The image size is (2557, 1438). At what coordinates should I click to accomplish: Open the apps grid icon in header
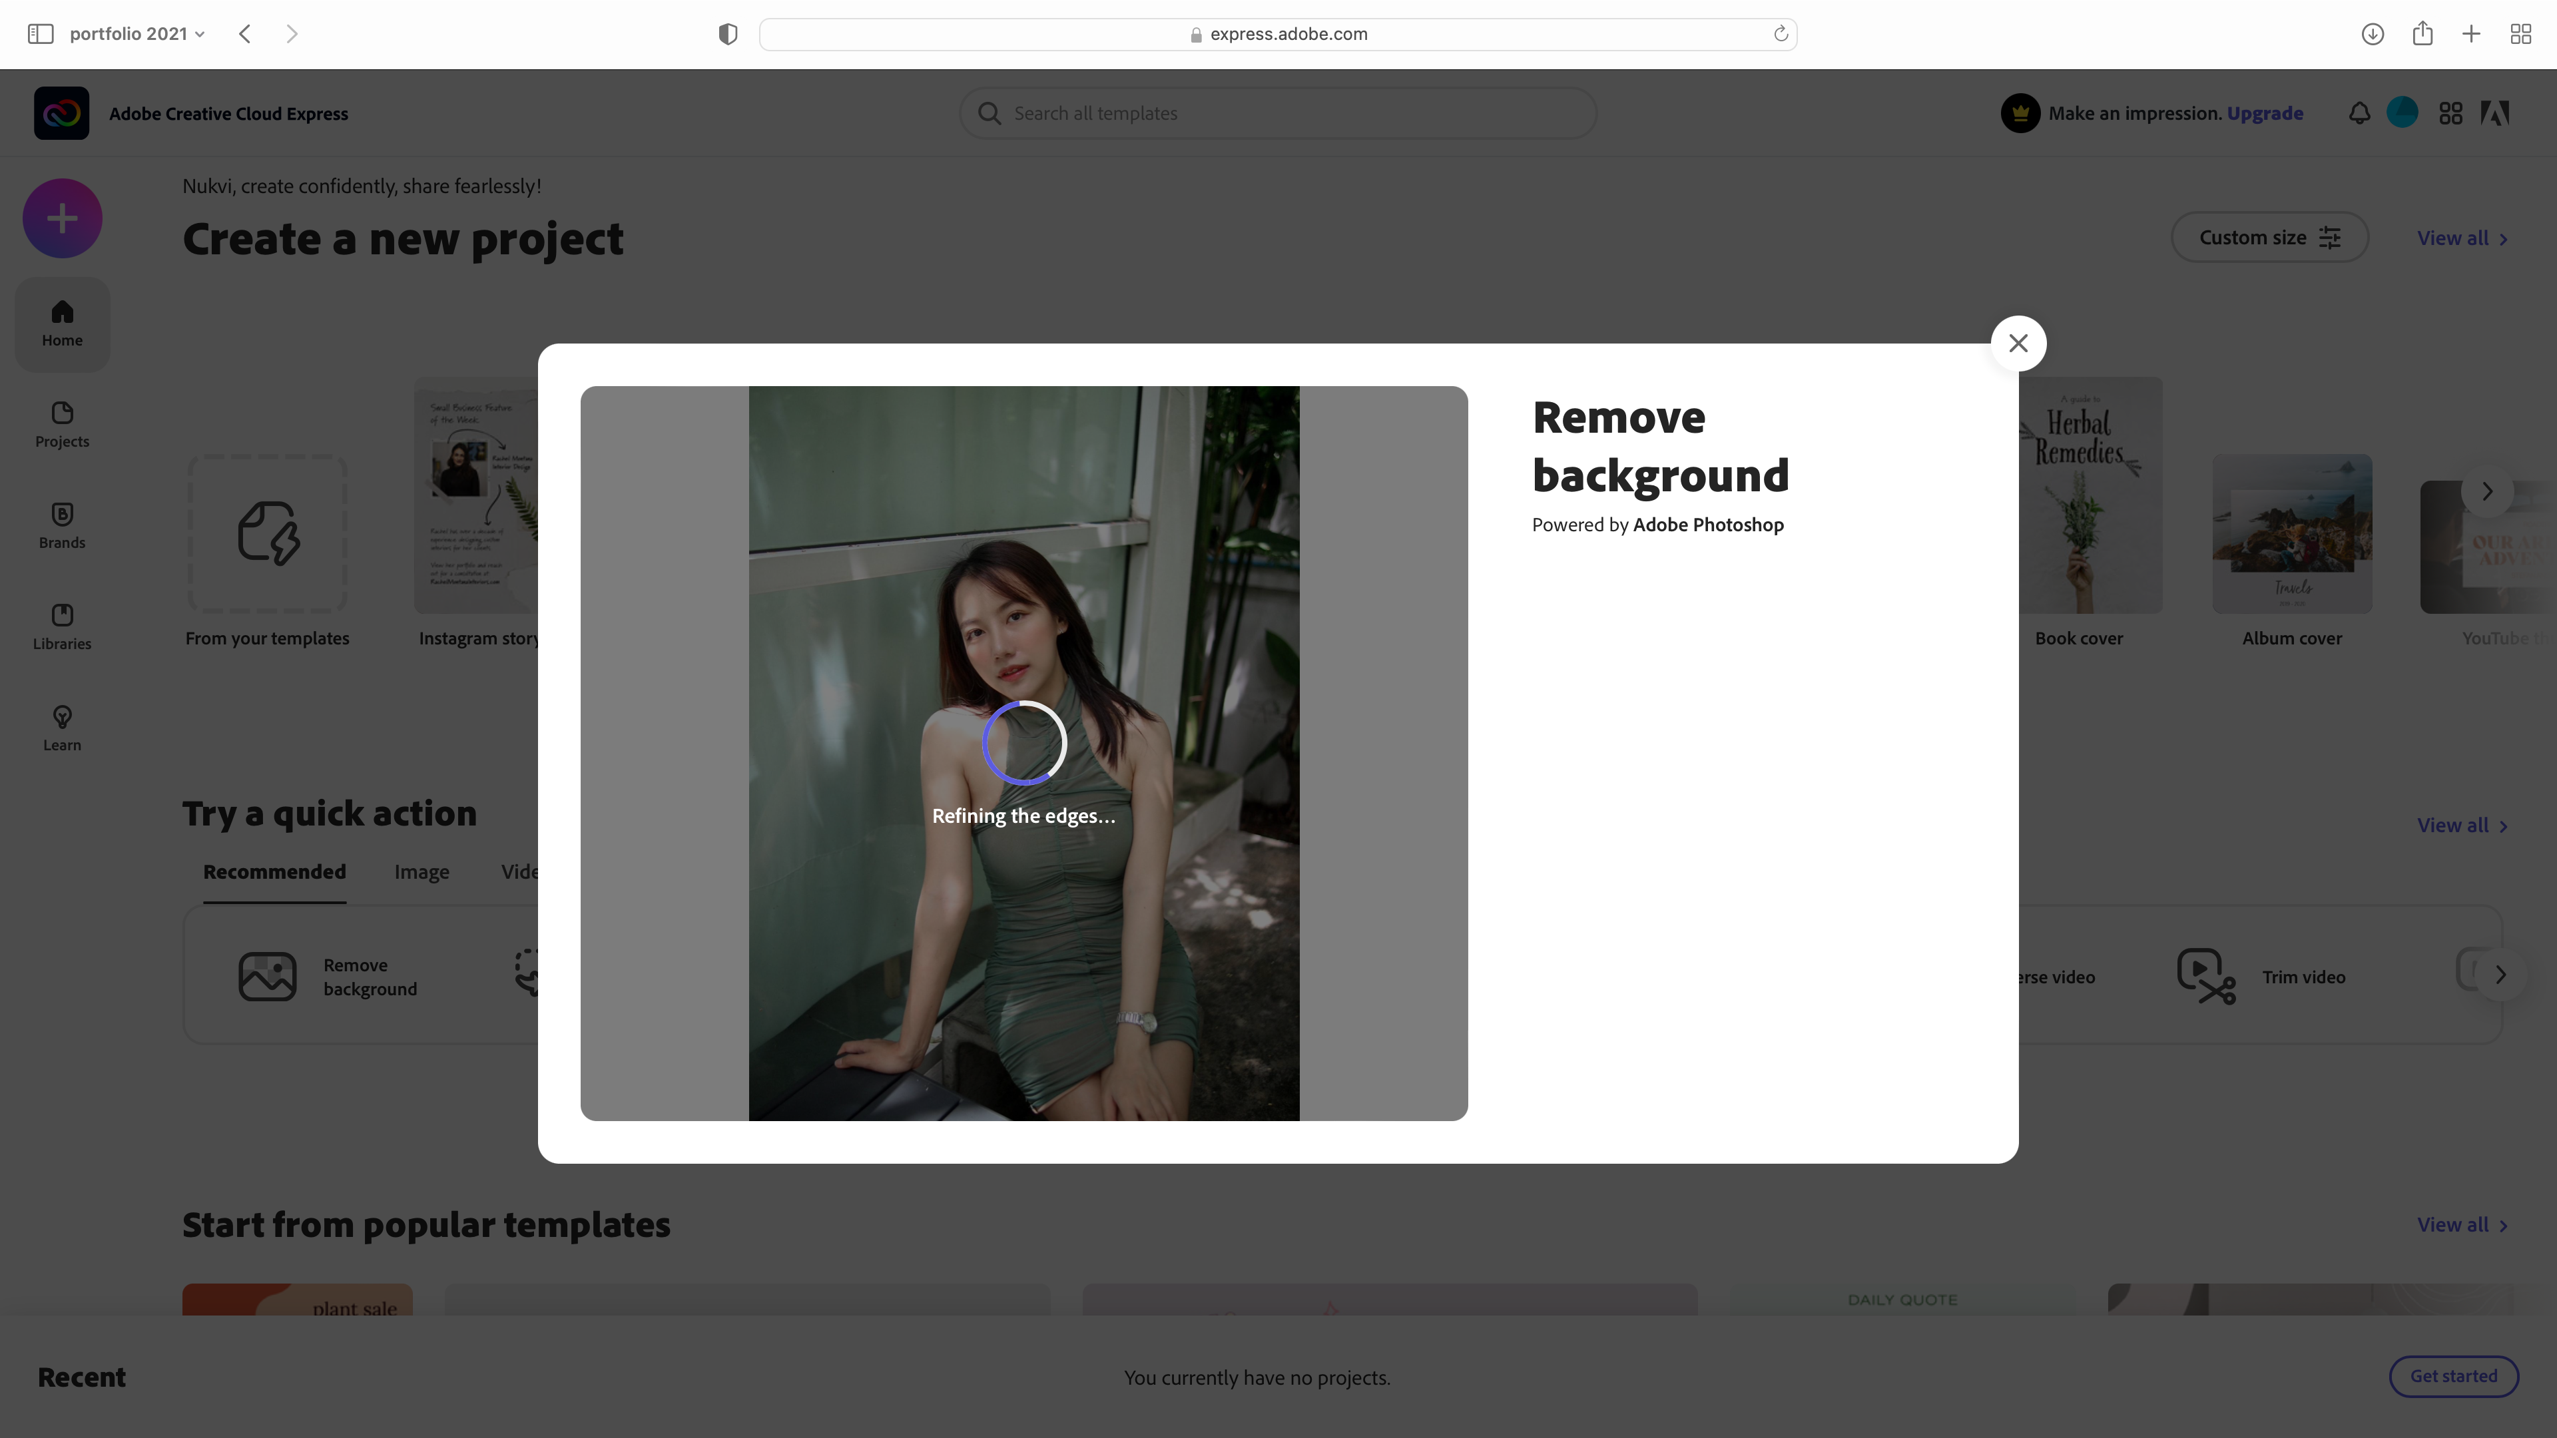[2450, 113]
